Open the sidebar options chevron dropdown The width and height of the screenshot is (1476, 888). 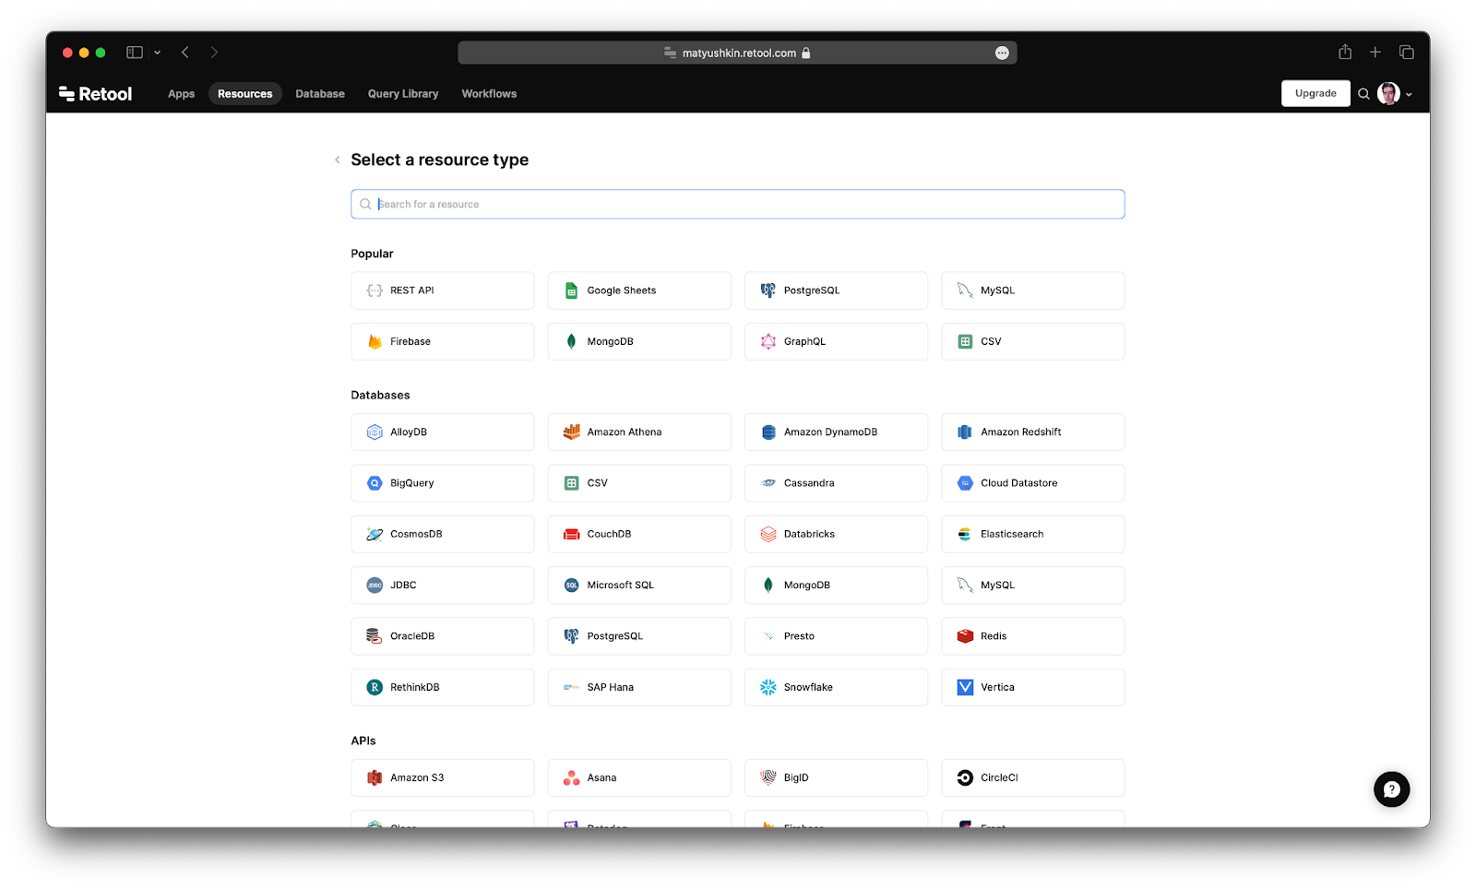157,53
